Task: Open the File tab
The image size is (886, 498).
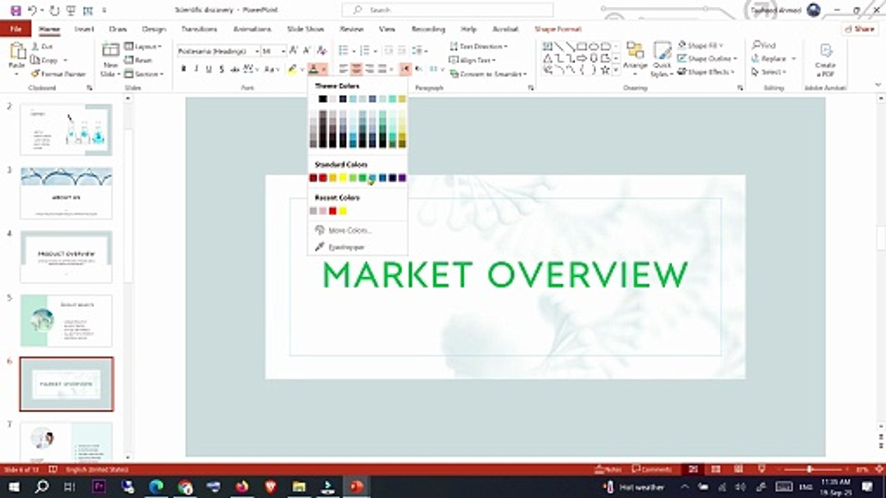Action: point(15,29)
